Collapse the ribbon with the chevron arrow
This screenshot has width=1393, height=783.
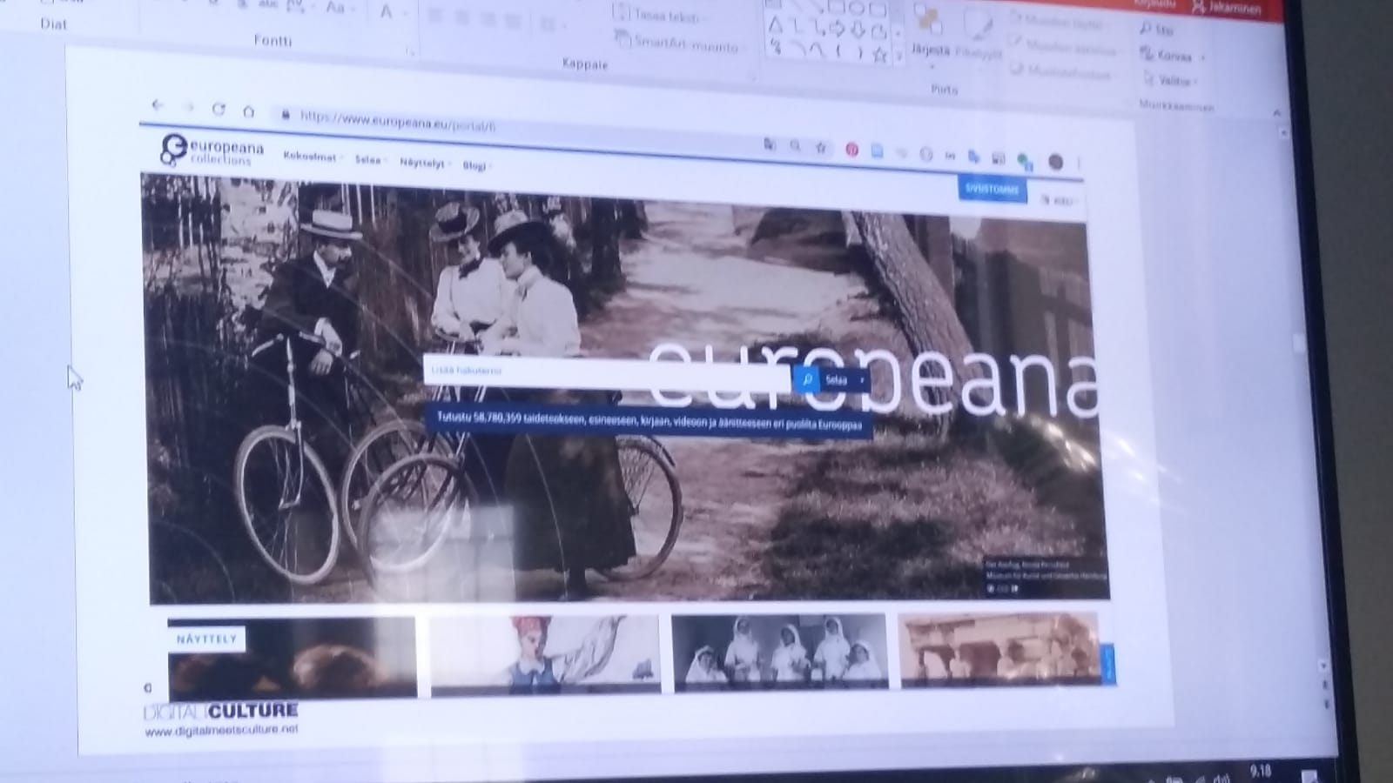pyautogui.click(x=1277, y=111)
